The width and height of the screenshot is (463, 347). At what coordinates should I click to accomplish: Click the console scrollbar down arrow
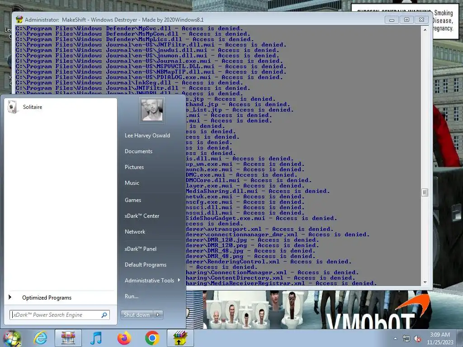(425, 282)
